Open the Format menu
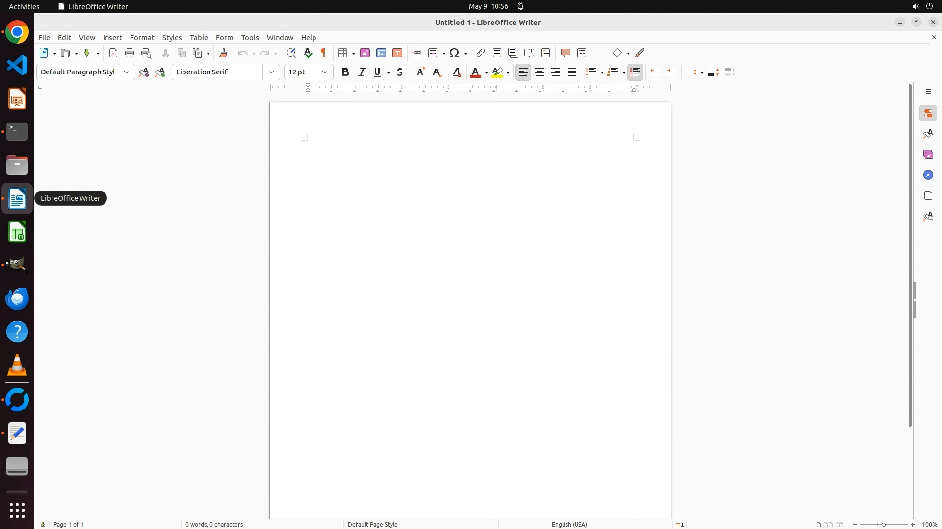Screen dimensions: 942x529 [142, 38]
